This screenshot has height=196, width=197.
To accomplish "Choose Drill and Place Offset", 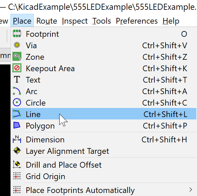I will pos(104,165).
